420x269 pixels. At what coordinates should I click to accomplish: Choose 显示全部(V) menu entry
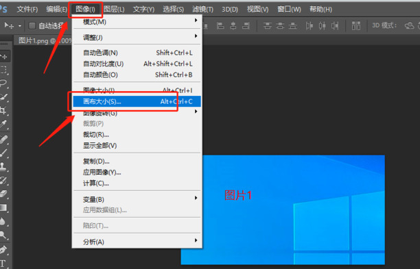point(137,146)
